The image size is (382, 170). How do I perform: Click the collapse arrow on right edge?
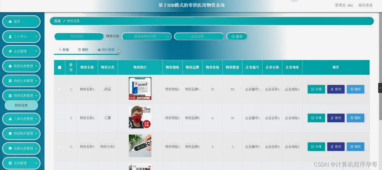380,88
